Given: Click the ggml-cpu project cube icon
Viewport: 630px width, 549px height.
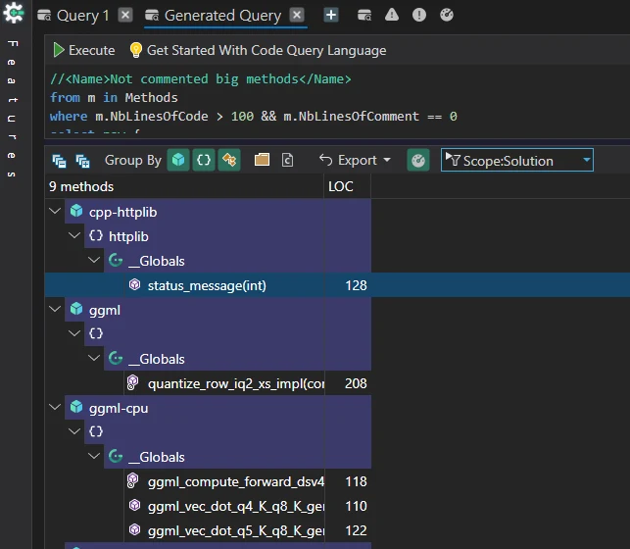Looking at the screenshot, I should tap(76, 407).
